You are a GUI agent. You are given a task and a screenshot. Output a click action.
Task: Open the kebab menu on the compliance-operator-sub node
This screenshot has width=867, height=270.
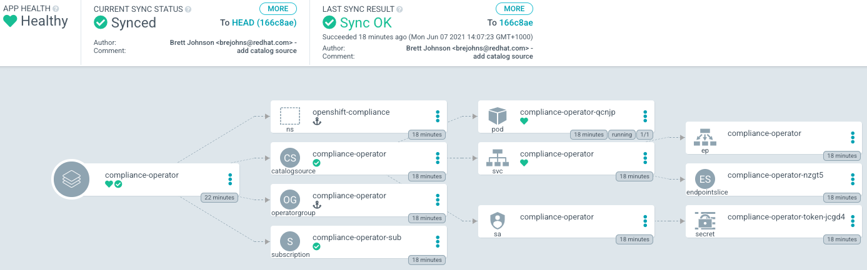click(x=438, y=241)
